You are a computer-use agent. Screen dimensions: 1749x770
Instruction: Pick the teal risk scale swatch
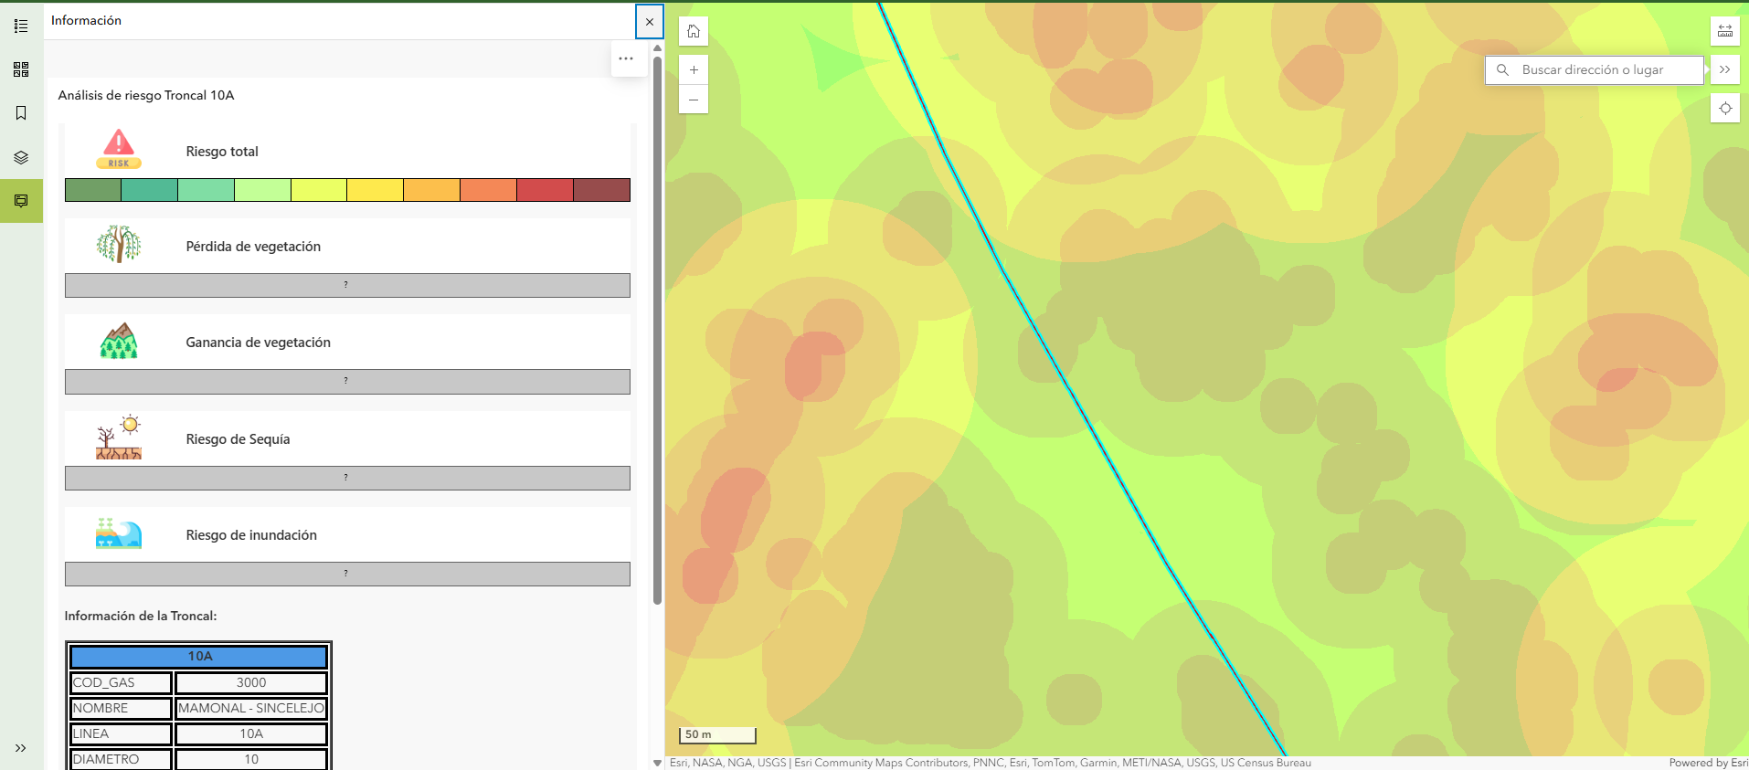tap(150, 190)
